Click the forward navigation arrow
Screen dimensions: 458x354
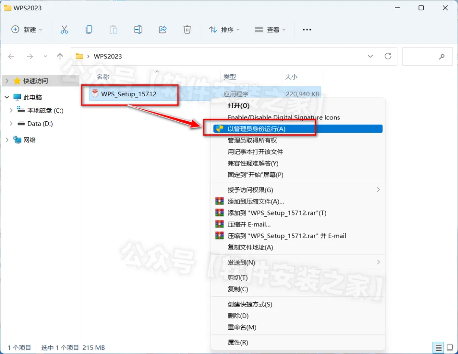click(x=30, y=56)
